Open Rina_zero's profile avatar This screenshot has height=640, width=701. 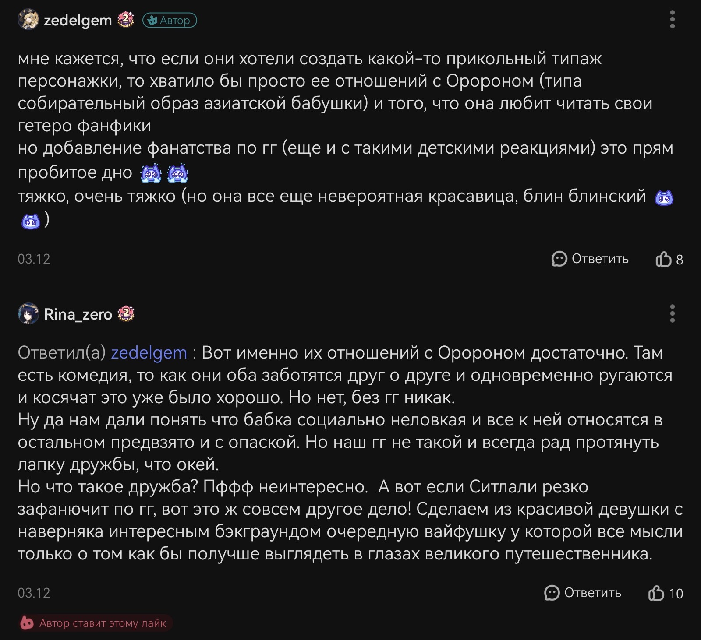pos(28,314)
